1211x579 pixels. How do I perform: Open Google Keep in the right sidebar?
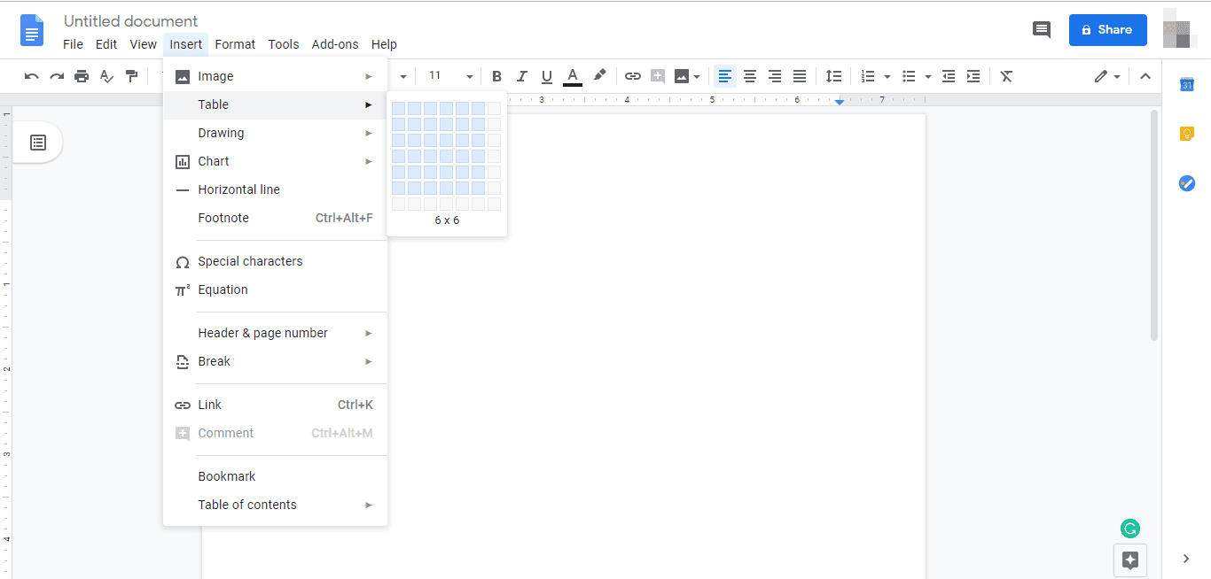coord(1186,133)
